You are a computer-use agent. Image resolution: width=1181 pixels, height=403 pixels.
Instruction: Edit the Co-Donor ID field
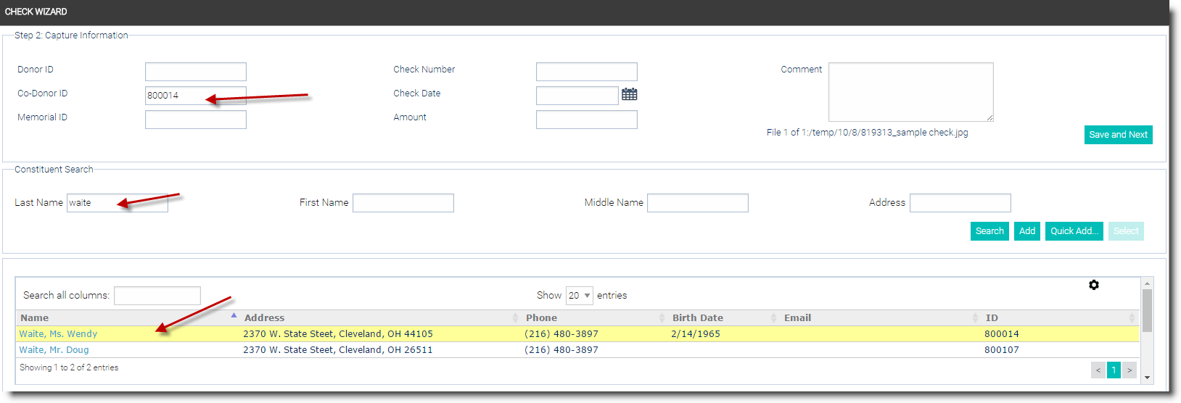196,96
